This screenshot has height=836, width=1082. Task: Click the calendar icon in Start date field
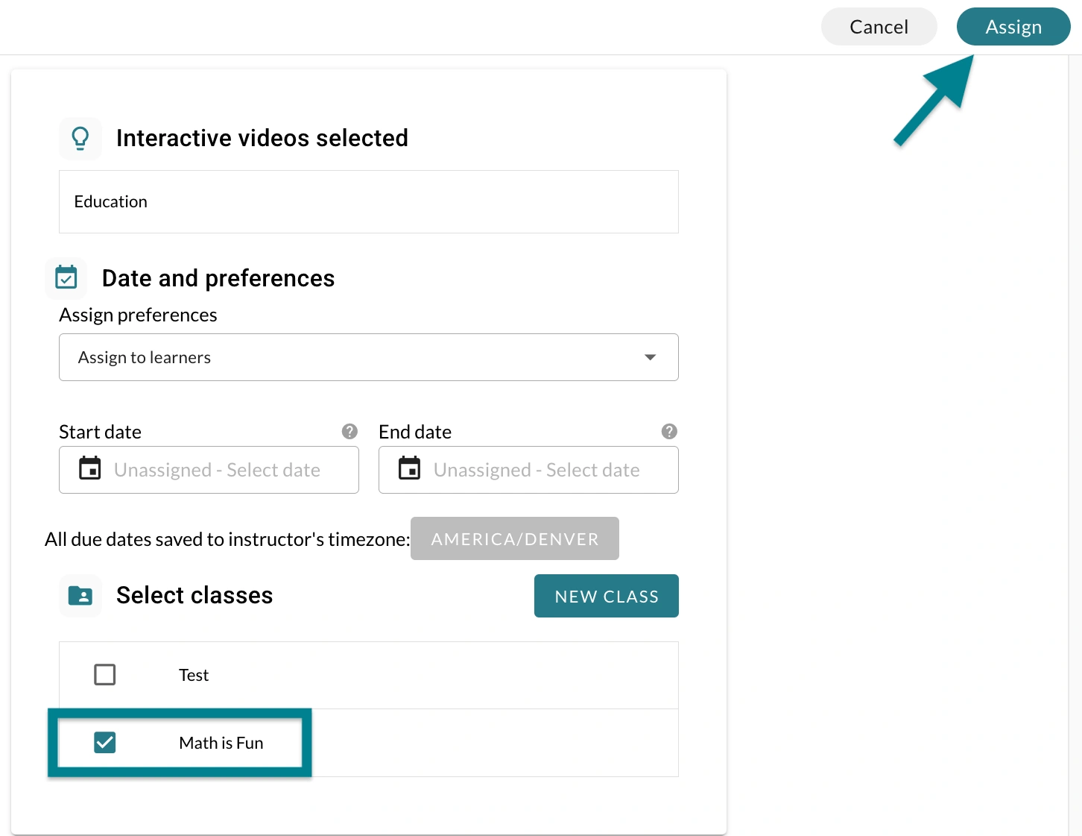click(x=90, y=468)
